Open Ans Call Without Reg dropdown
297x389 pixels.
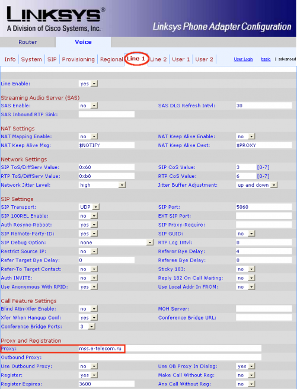click(245, 384)
